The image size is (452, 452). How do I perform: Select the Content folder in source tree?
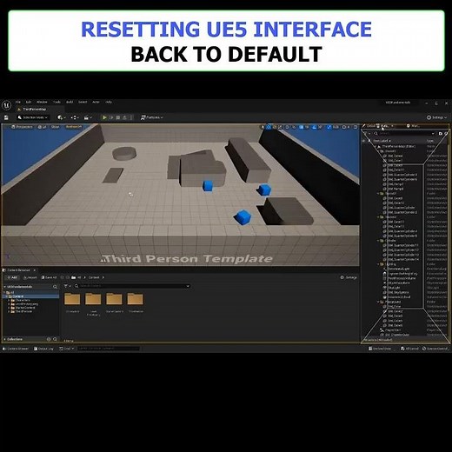pyautogui.click(x=31, y=296)
